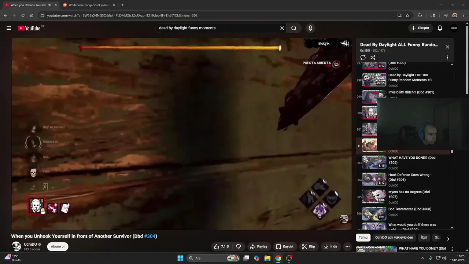Play Bad Teammates (Dbd #308)

coord(403,214)
